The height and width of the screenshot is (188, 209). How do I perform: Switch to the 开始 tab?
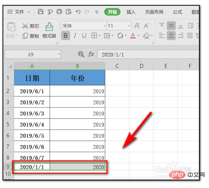point(112,12)
